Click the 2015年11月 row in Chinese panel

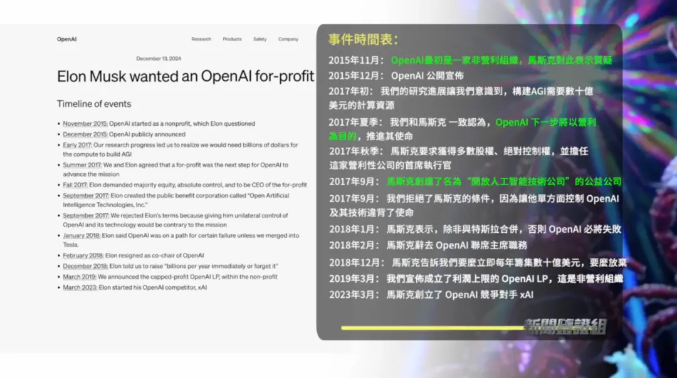[470, 60]
